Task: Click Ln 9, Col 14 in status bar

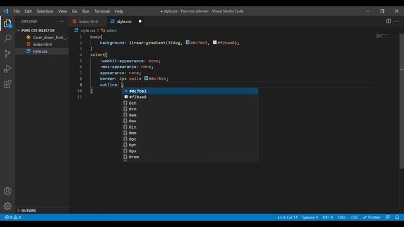Action: 288,217
